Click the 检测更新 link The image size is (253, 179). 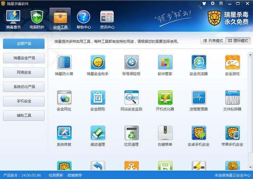point(56,175)
